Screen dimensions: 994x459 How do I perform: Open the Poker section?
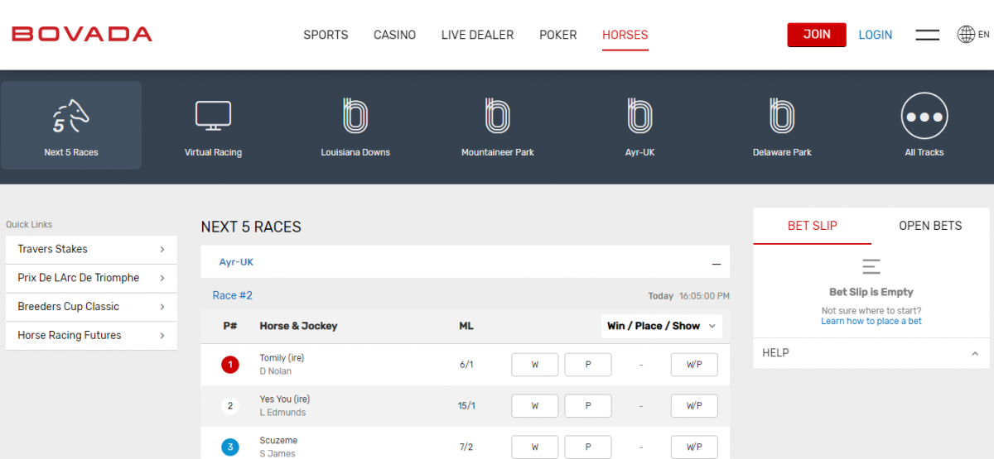[x=558, y=35]
